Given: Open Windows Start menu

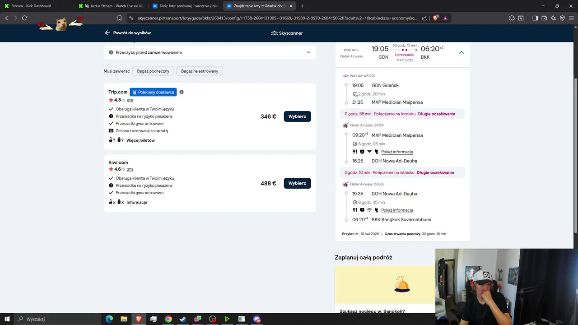Looking at the screenshot, I should pos(7,319).
